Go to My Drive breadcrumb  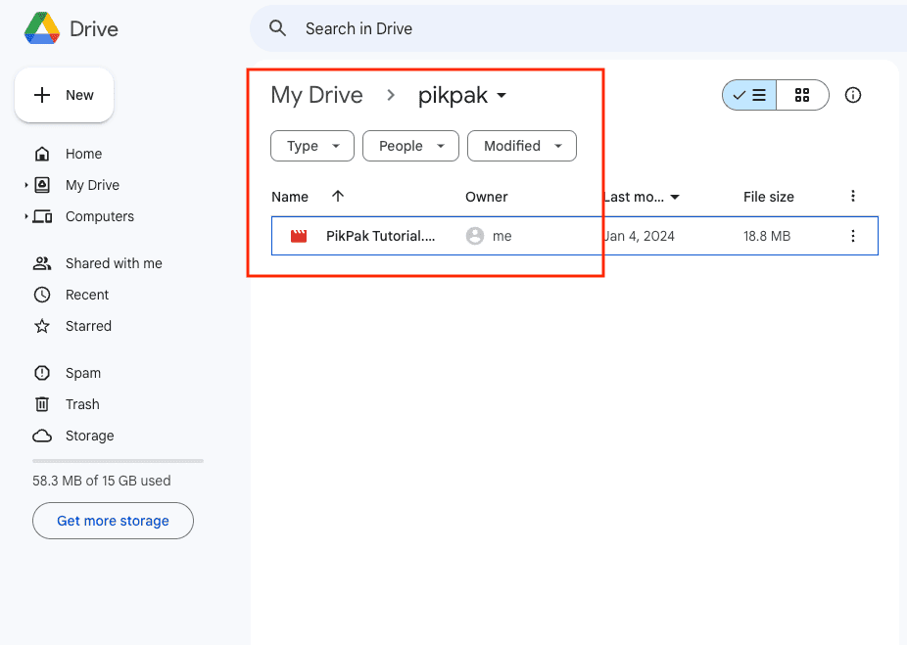tap(317, 95)
